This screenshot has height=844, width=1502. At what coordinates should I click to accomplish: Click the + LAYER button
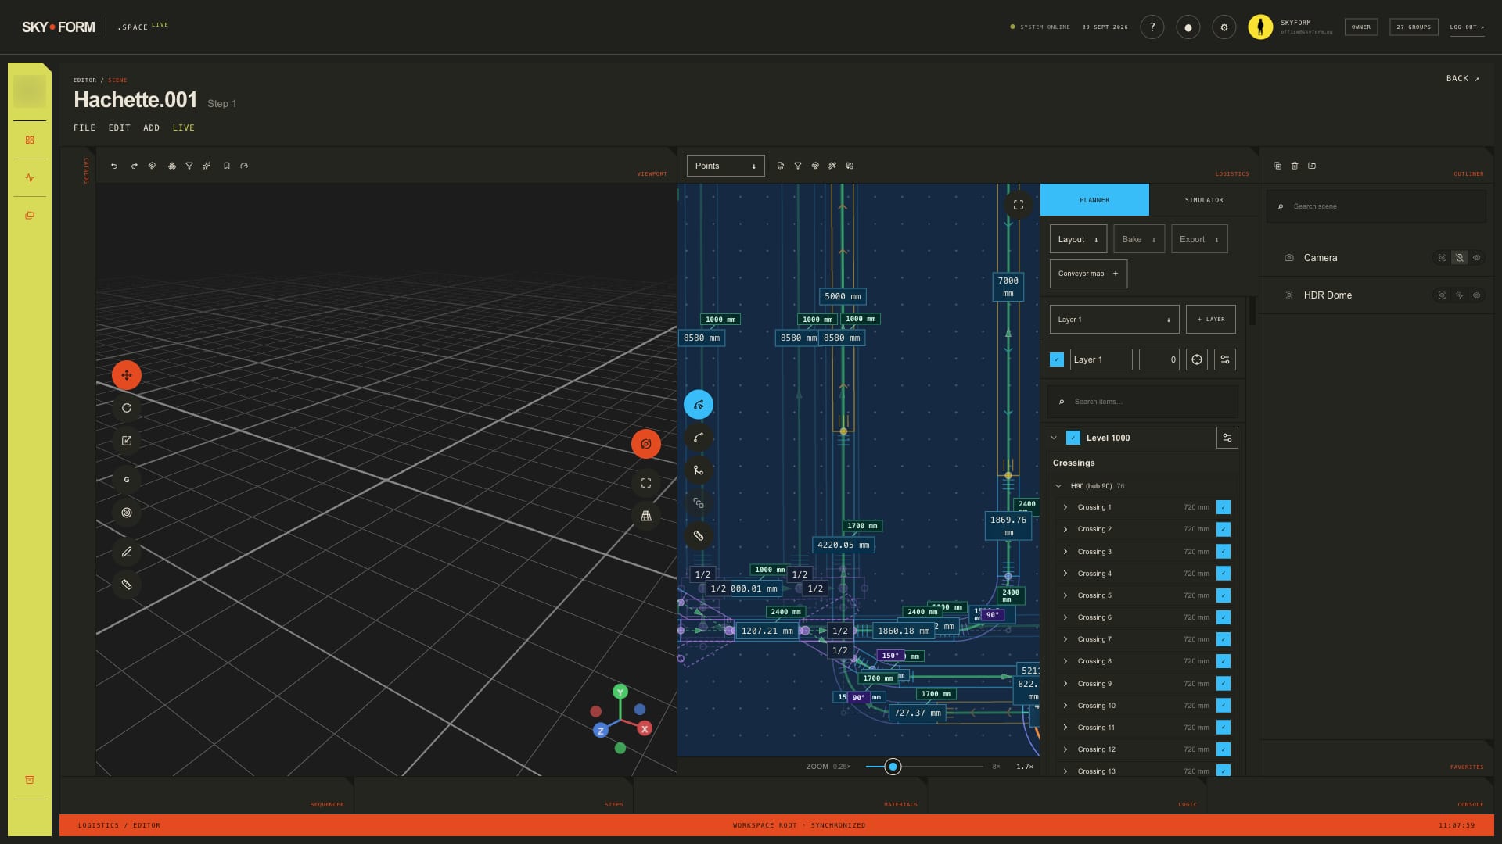pyautogui.click(x=1211, y=320)
